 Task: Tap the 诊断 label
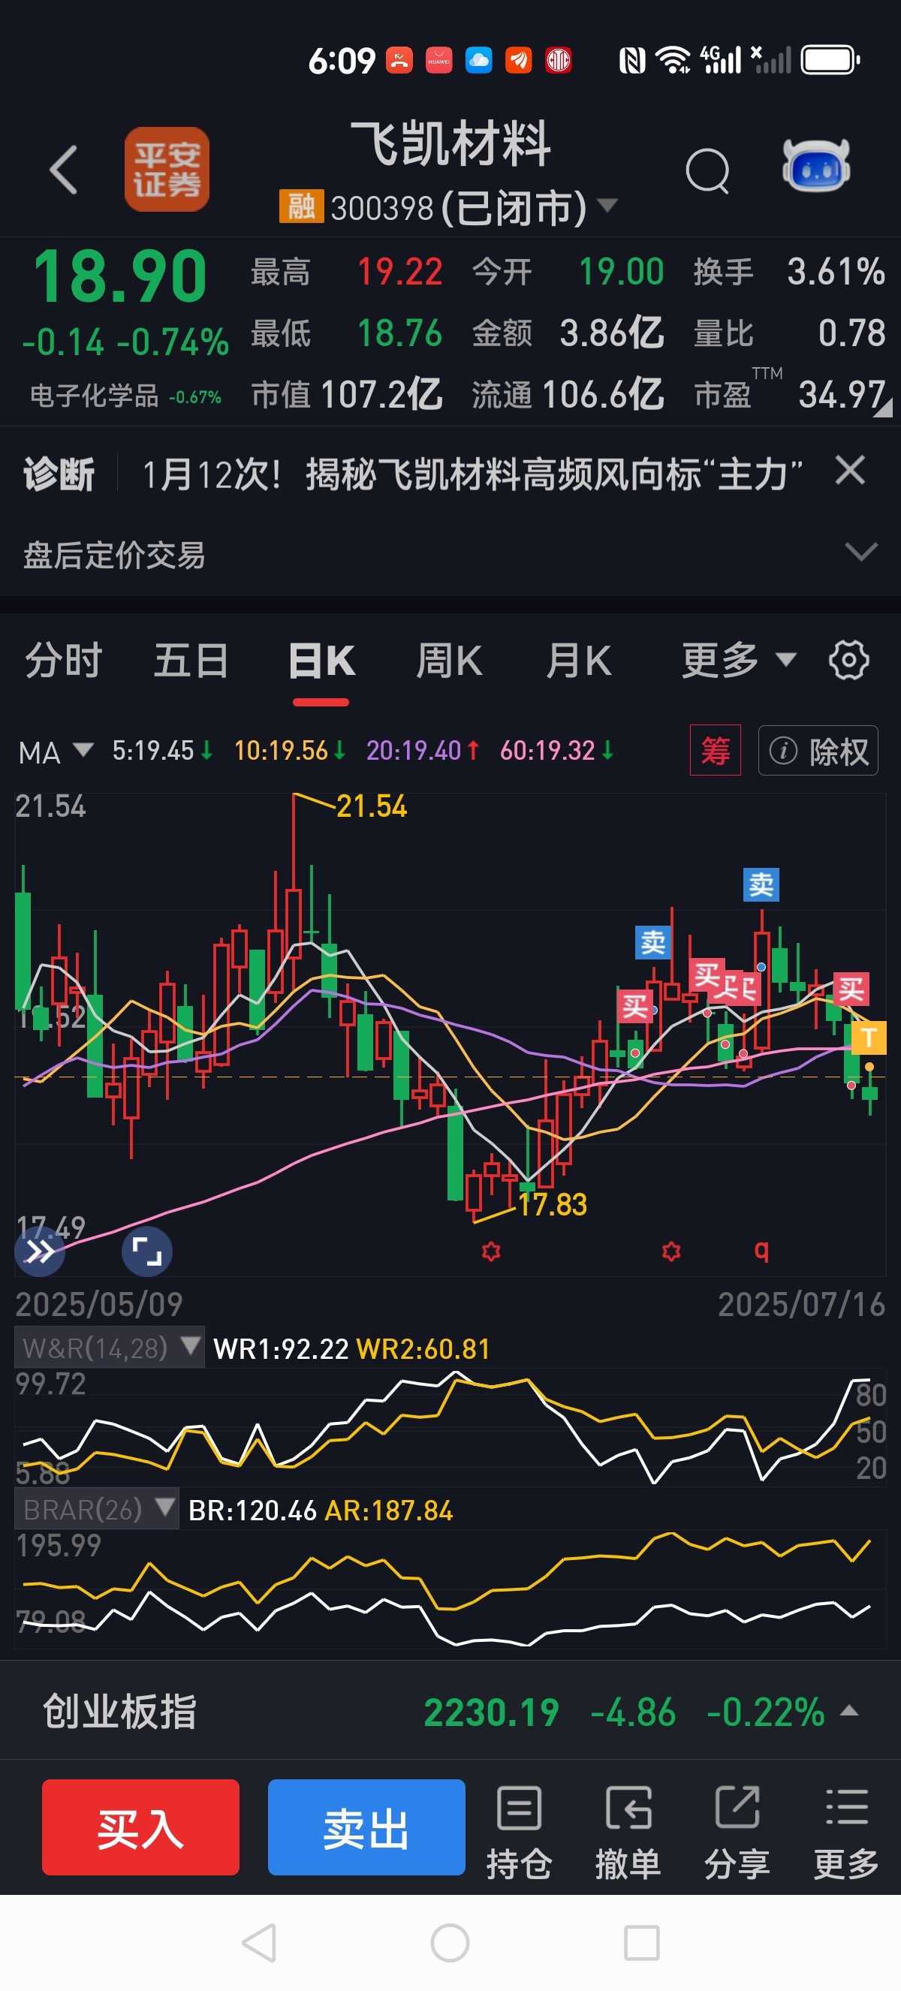point(59,474)
